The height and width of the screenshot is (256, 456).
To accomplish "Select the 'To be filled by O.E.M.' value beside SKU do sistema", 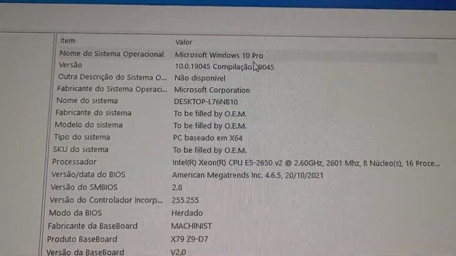I will (209, 150).
